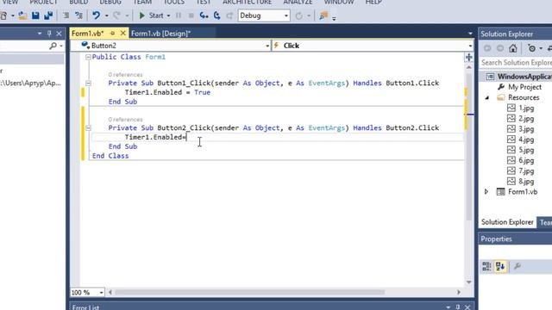Click the Property Pages wrench icon

click(x=517, y=266)
